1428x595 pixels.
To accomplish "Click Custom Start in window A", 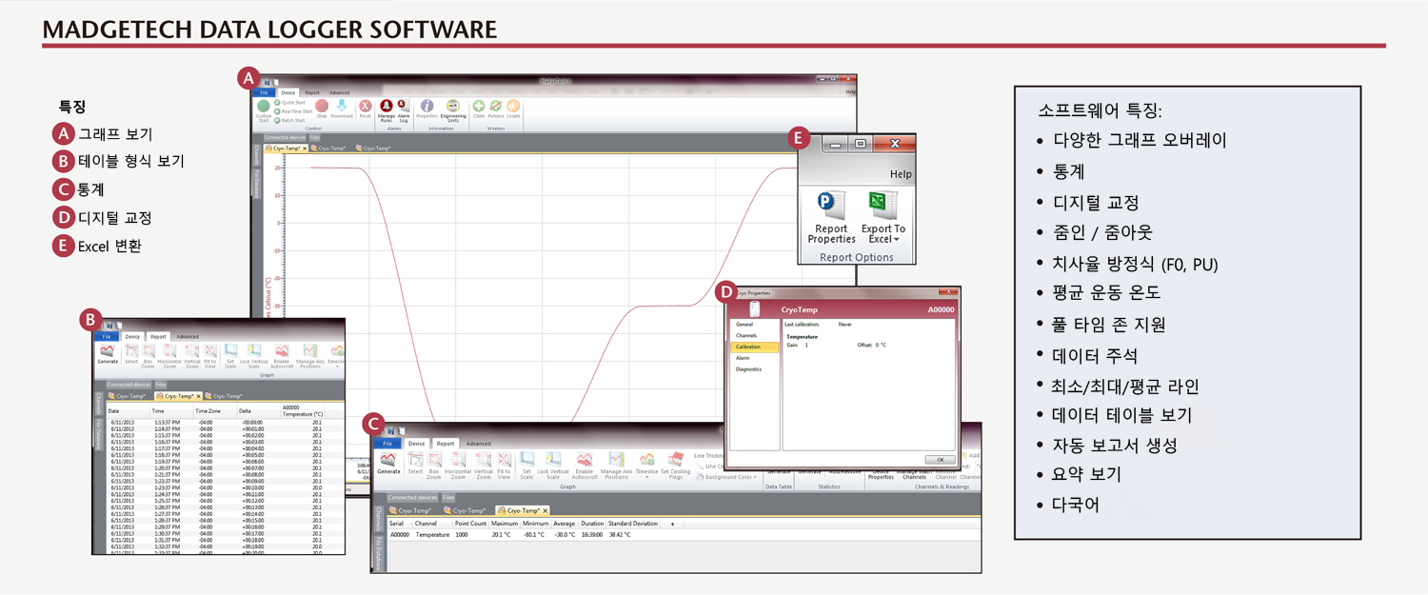I will [264, 110].
